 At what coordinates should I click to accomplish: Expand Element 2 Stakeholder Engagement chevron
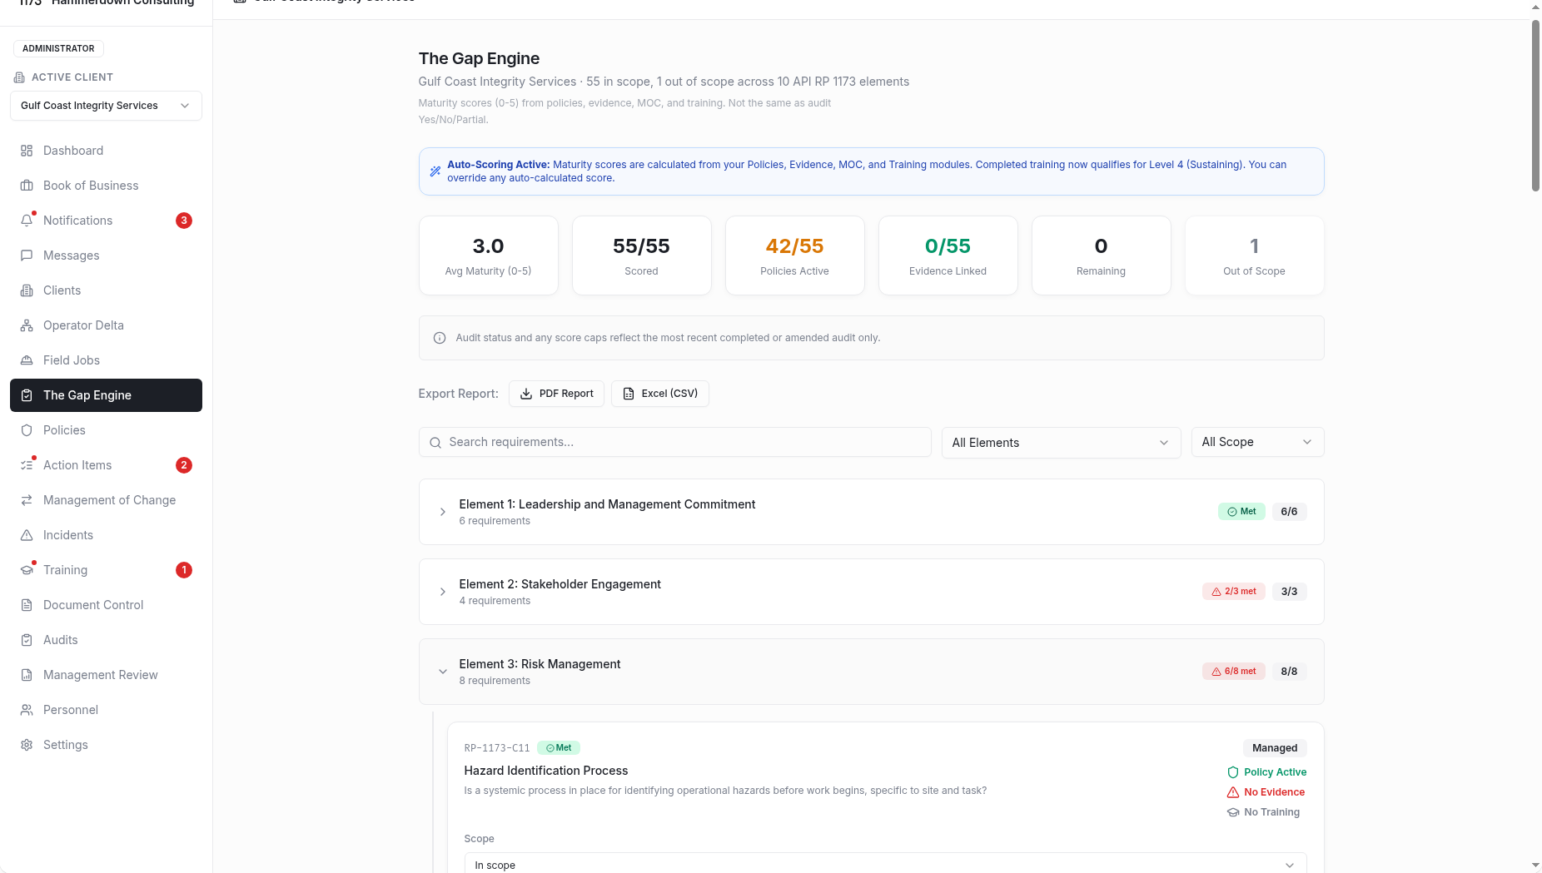pos(443,592)
